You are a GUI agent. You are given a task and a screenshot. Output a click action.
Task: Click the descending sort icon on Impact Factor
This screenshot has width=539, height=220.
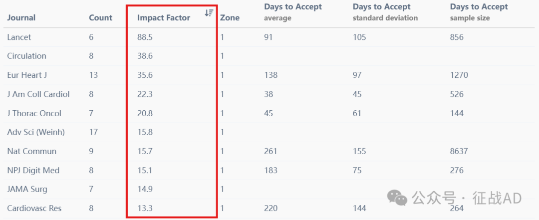coord(209,13)
